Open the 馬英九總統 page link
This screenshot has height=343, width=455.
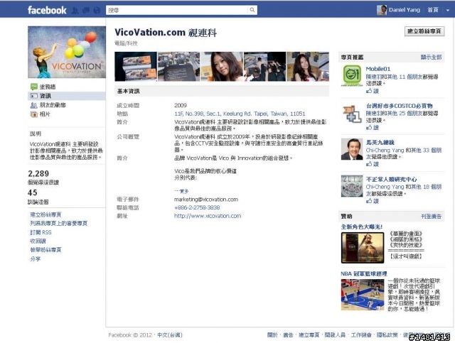[380, 142]
